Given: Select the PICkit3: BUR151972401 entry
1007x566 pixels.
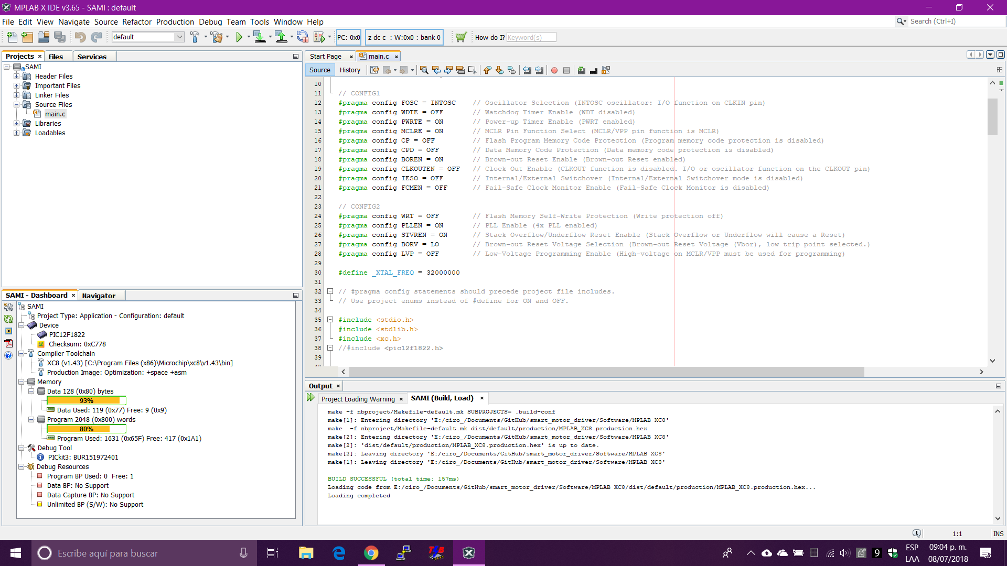Looking at the screenshot, I should (83, 458).
